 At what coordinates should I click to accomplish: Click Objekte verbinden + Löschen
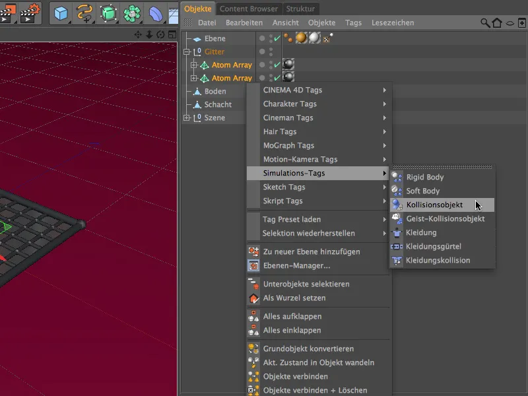319,390
